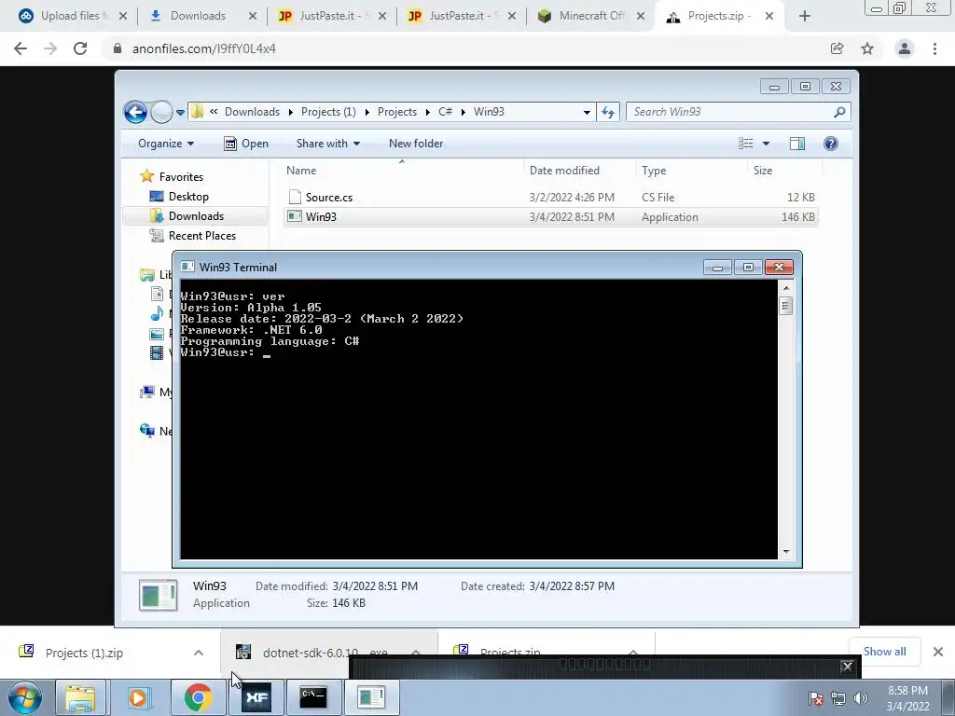The height and width of the screenshot is (716, 955).
Task: Close the Projects.zip tab
Action: 769,16
